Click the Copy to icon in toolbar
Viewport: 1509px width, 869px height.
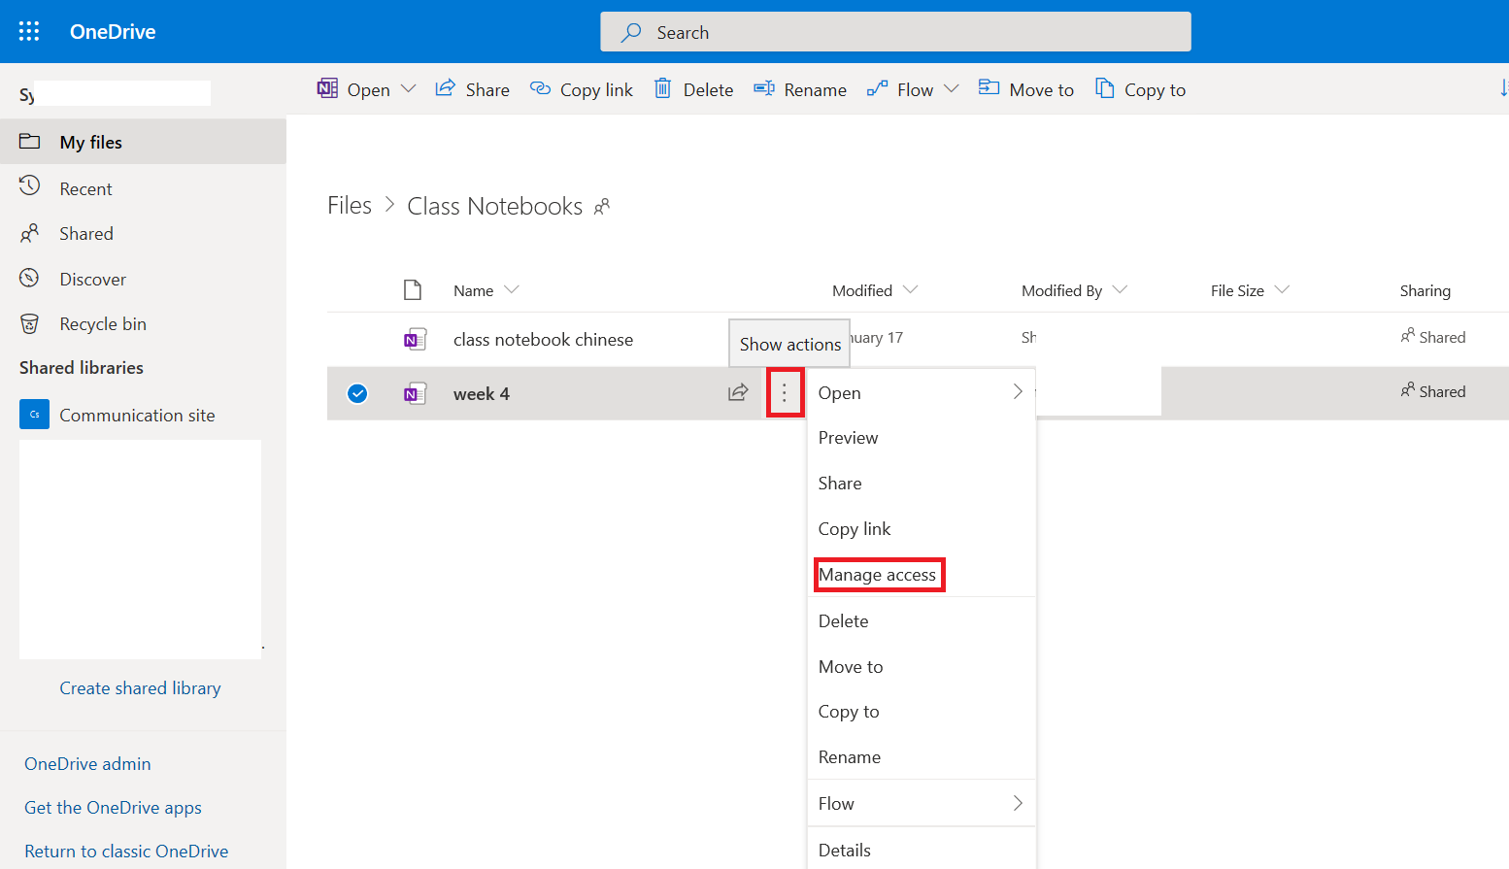tap(1104, 88)
